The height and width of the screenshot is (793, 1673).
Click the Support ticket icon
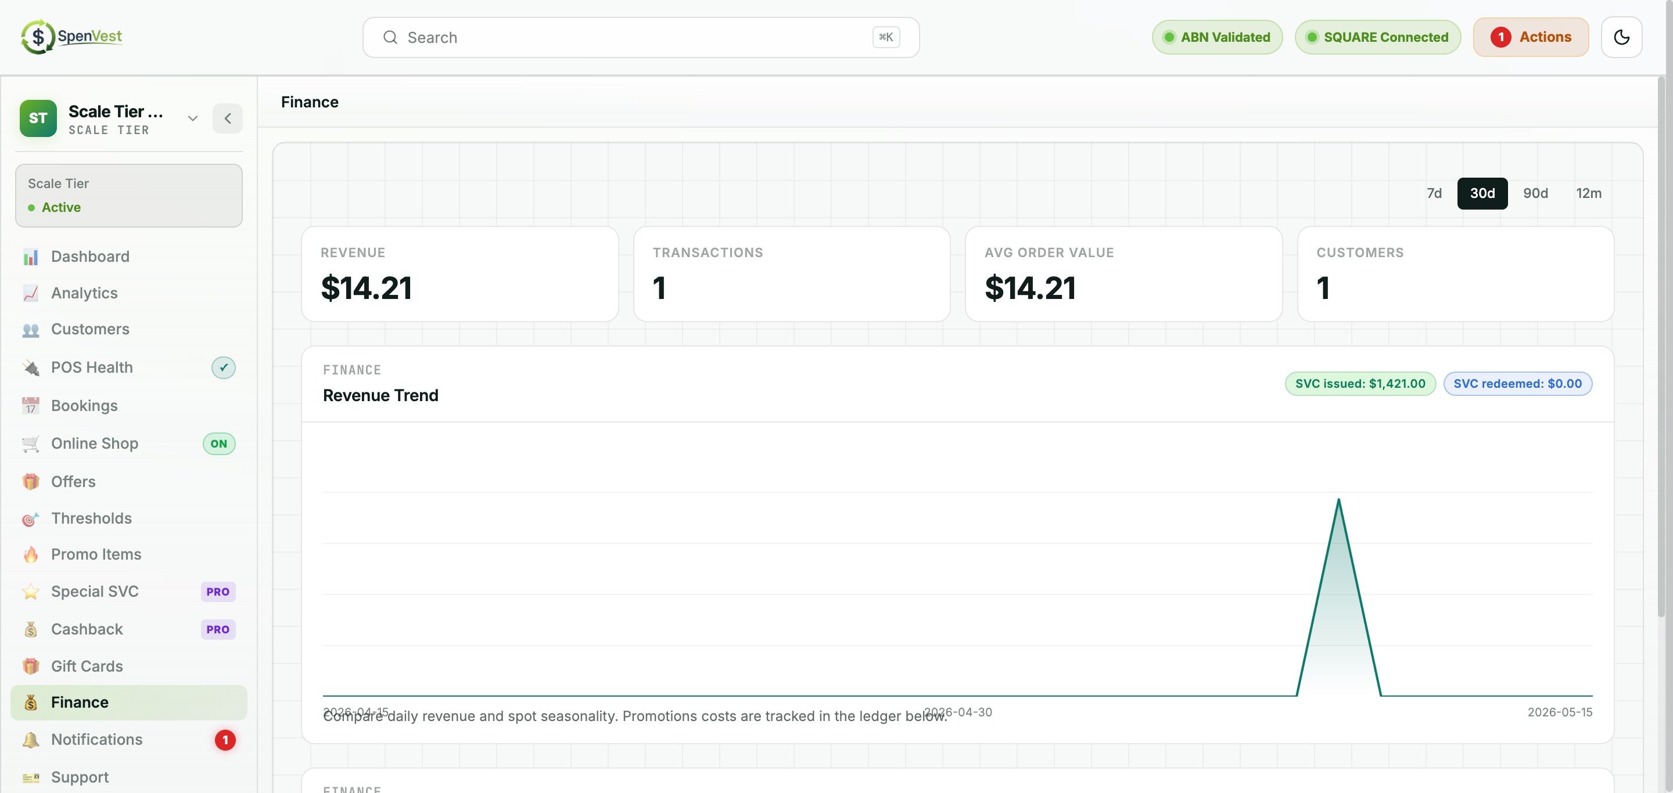tap(31, 777)
